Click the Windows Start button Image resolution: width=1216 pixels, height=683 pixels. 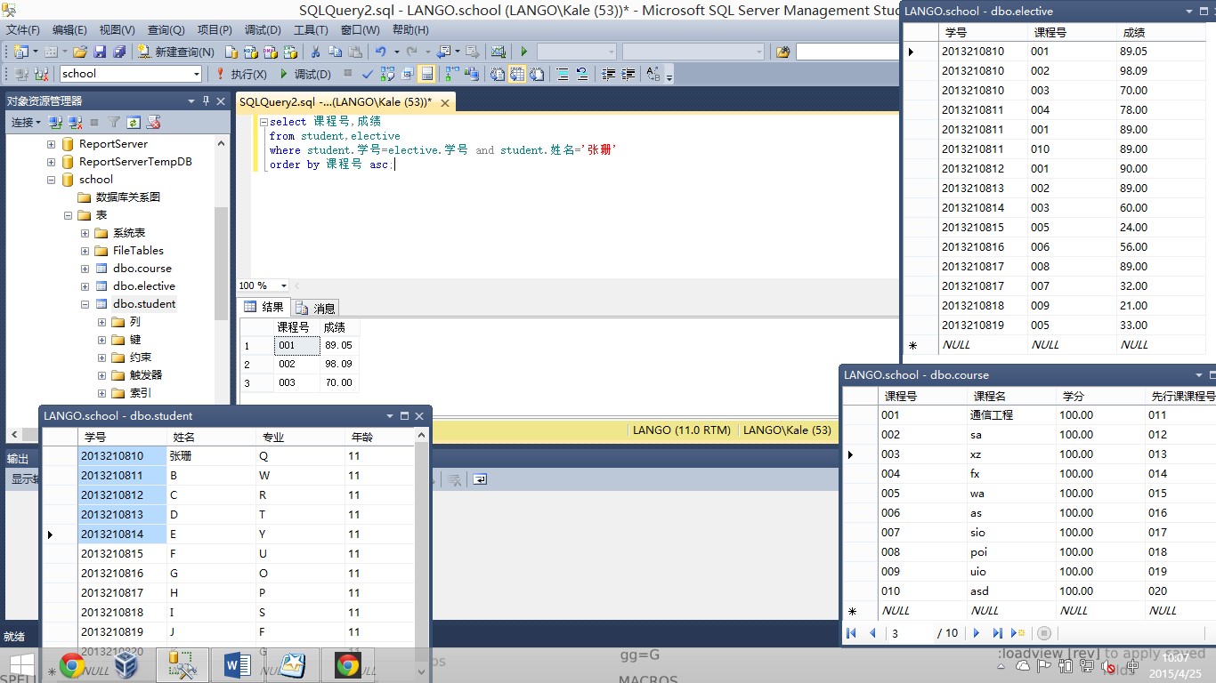click(21, 666)
